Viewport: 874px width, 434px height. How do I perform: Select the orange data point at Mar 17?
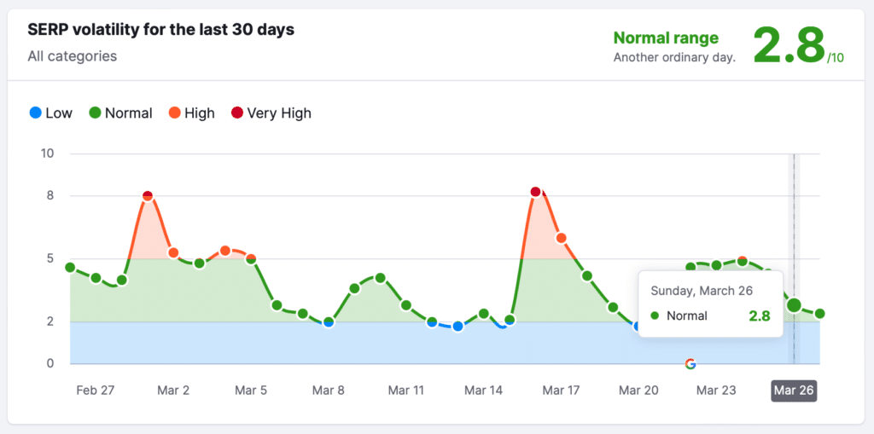pyautogui.click(x=561, y=238)
